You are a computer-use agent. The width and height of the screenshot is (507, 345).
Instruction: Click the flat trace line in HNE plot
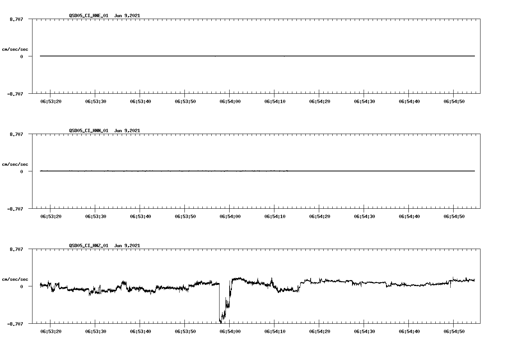[x=258, y=56]
